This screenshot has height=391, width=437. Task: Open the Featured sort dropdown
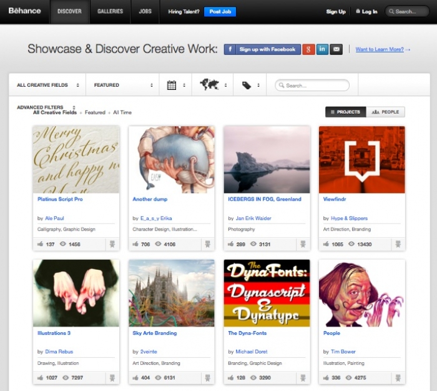122,85
